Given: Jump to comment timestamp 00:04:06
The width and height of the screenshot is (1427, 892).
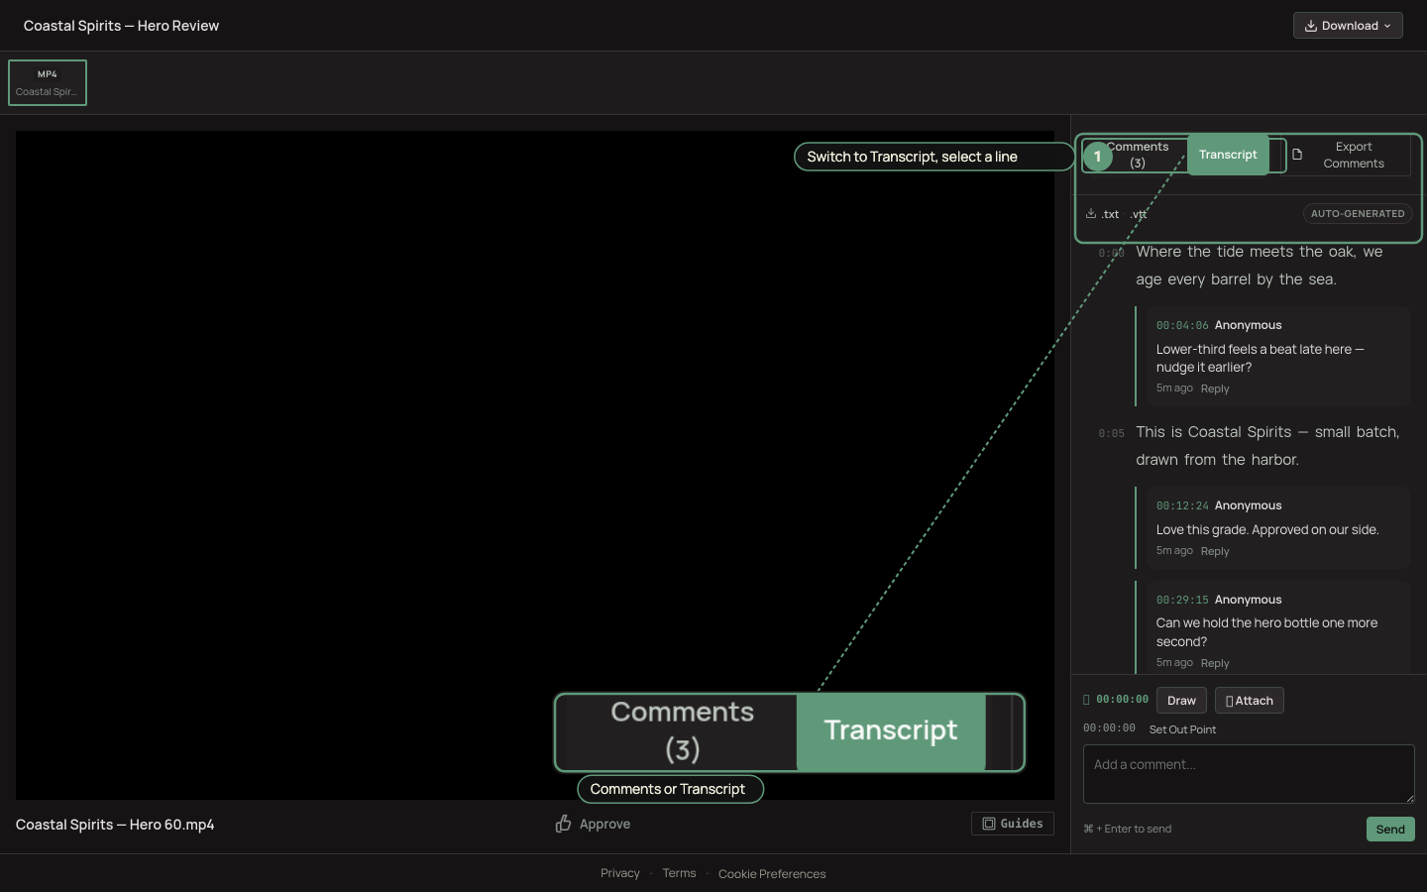Looking at the screenshot, I should click(1182, 325).
